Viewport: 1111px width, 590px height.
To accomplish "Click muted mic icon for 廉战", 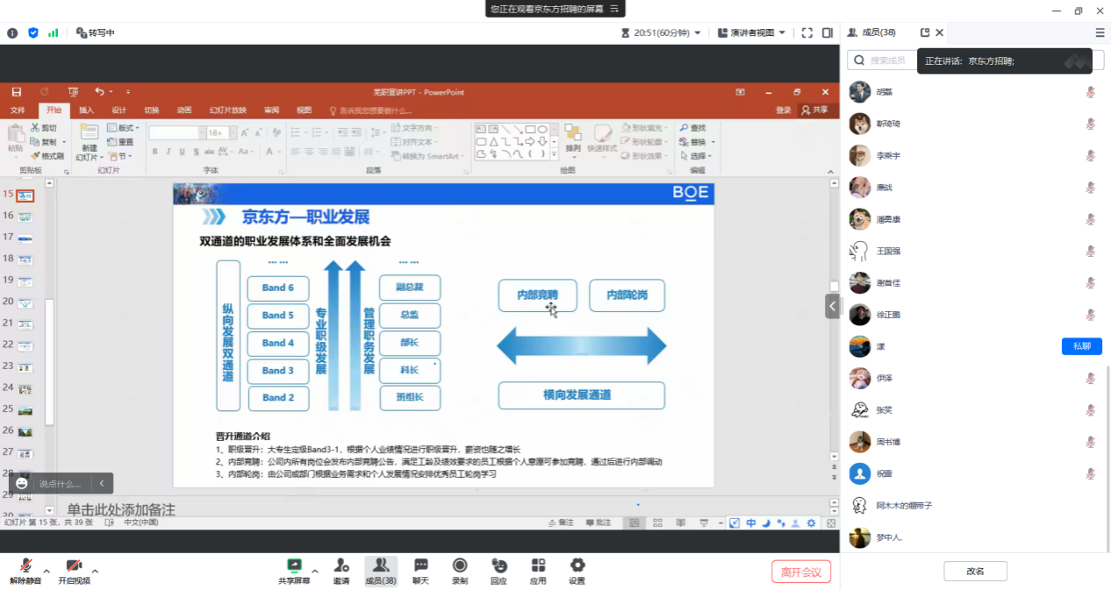I will pyautogui.click(x=1090, y=188).
